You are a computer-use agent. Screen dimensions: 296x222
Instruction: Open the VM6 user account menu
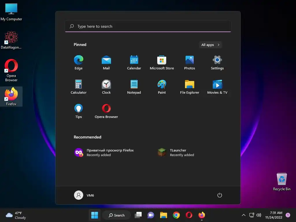(84, 195)
